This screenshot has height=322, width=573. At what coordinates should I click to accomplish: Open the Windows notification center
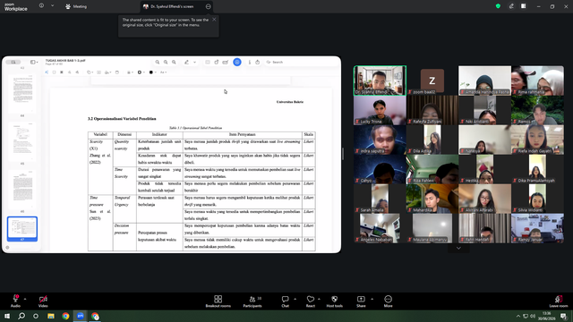(564, 316)
